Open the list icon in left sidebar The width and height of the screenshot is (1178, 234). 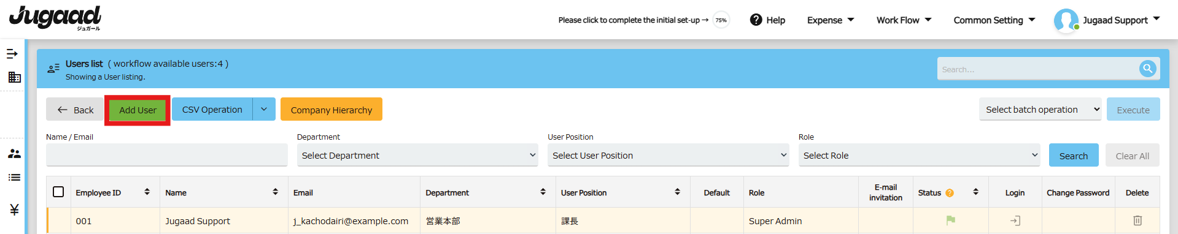pos(14,178)
